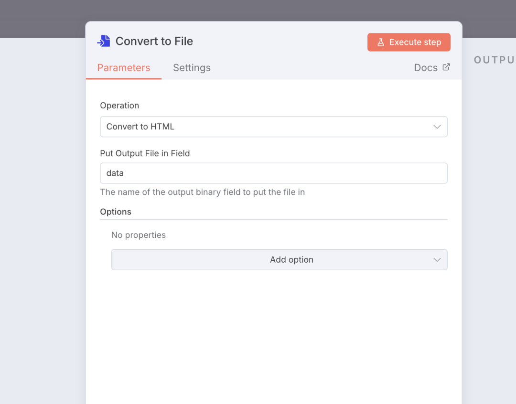The image size is (516, 404).
Task: Open the Settings tab
Action: tap(192, 68)
